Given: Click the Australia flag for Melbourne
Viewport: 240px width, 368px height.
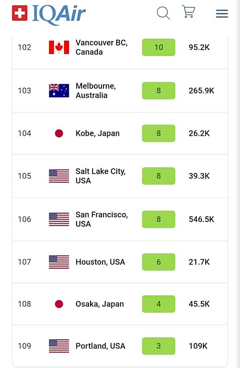Looking at the screenshot, I should point(59,91).
